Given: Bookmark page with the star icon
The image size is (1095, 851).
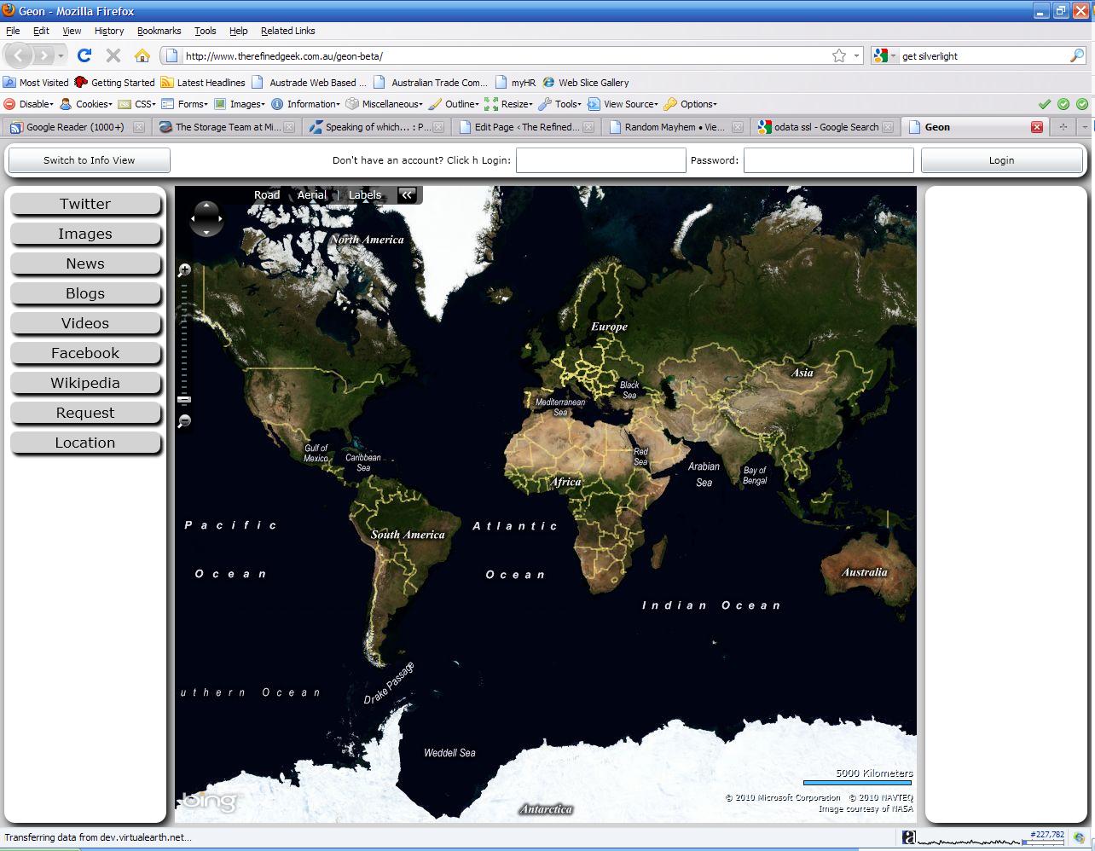Looking at the screenshot, I should (839, 55).
